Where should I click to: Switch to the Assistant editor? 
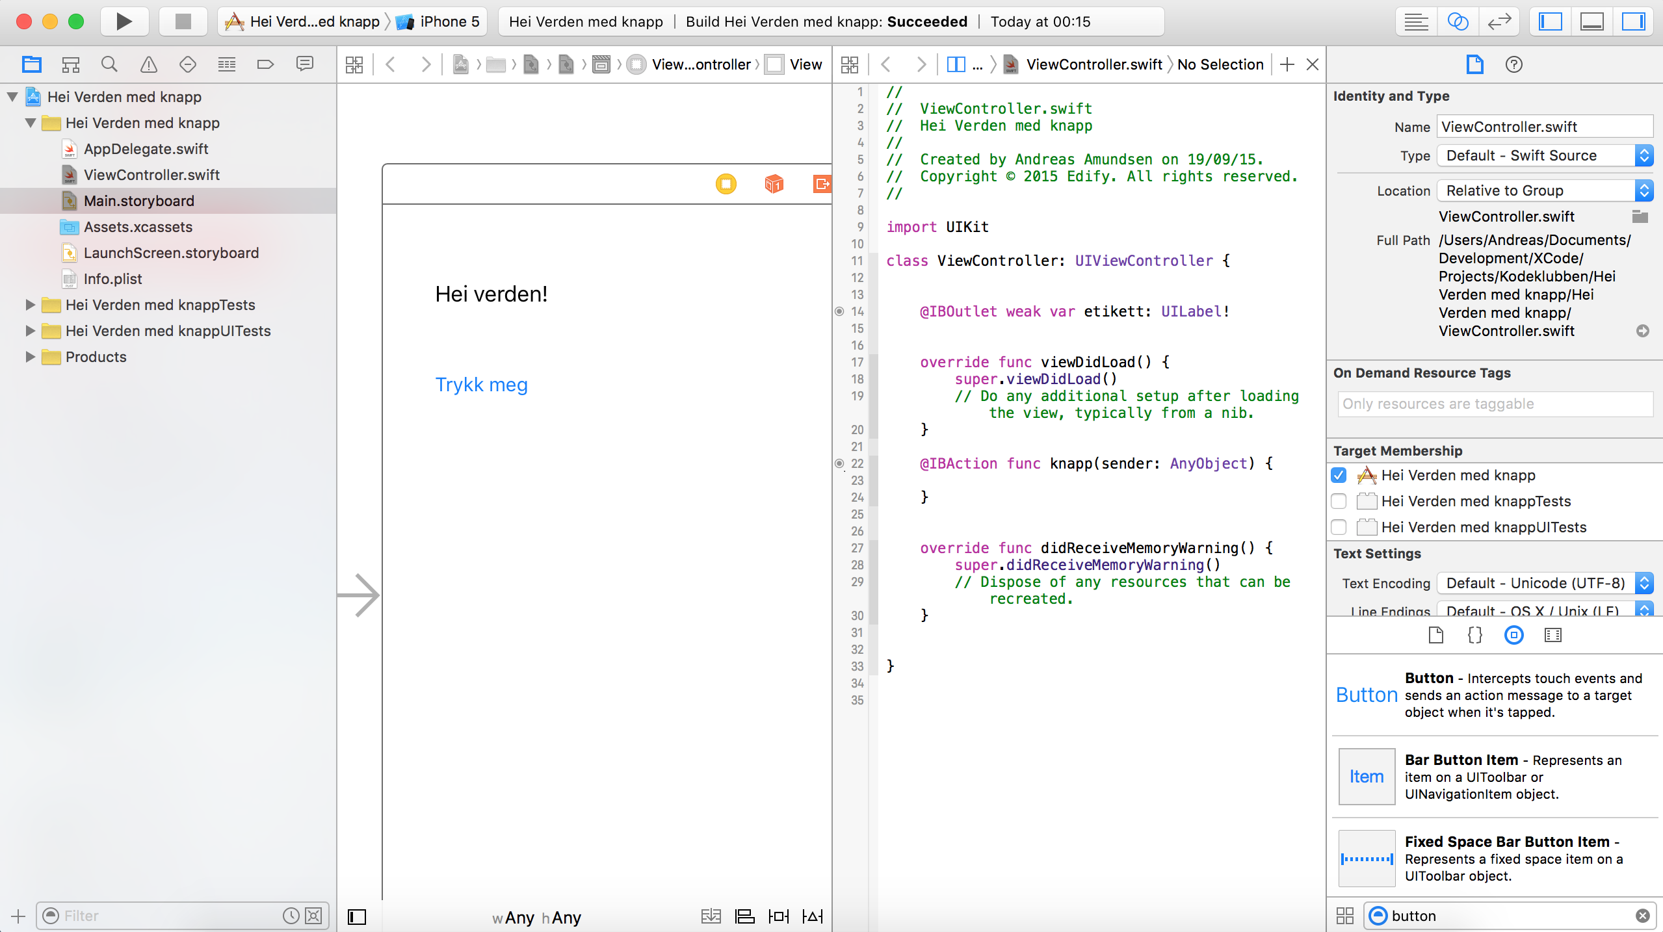(x=1458, y=21)
